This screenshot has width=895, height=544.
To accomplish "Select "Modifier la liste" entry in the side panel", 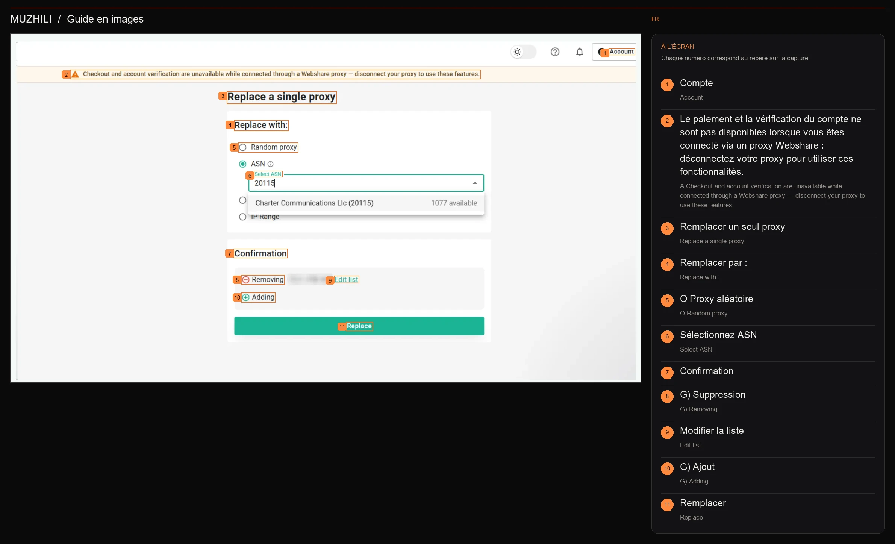I will click(x=712, y=431).
